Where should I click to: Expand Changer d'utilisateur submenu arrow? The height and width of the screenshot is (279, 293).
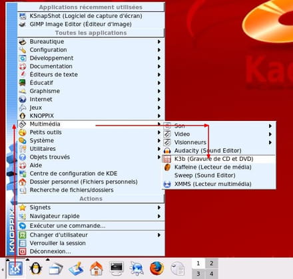[159, 235]
